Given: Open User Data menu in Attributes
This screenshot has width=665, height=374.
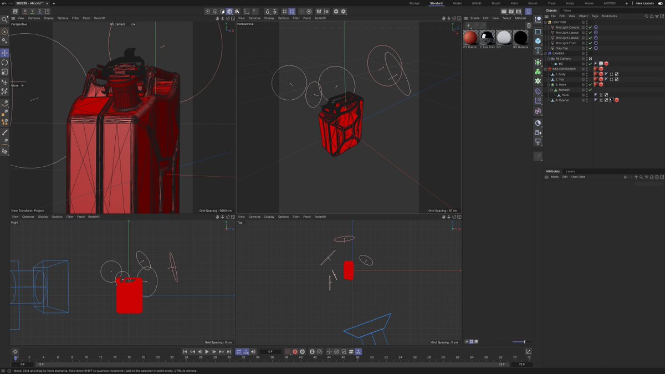Looking at the screenshot, I should (578, 177).
